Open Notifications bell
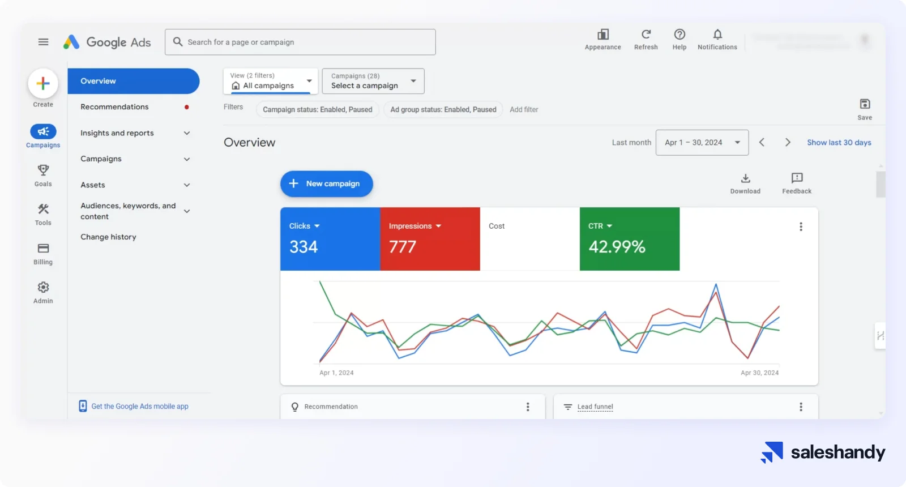The height and width of the screenshot is (487, 906). click(x=717, y=35)
